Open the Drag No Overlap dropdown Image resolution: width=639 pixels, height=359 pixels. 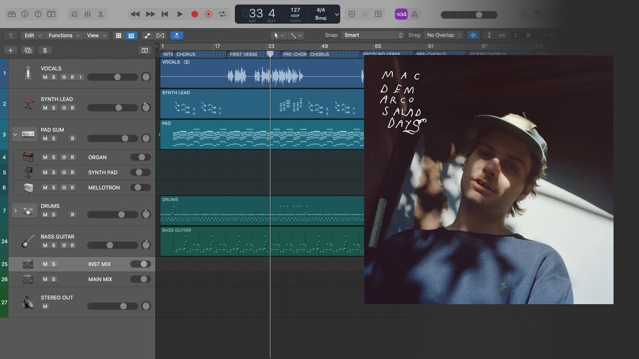[x=443, y=35]
